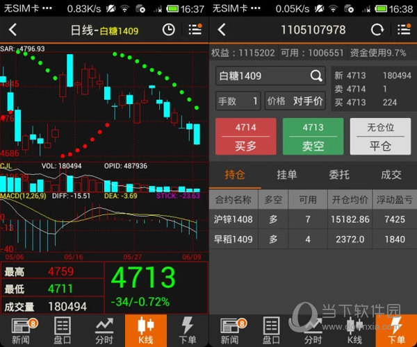Viewport: 417px width, 347px height.
Task: Switch to the 持仓 positions tab
Action: [235, 175]
